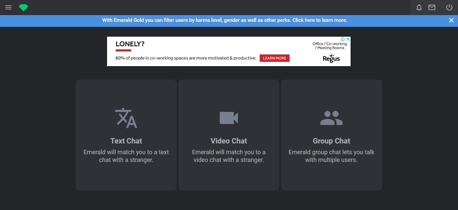This screenshot has height=210, width=458.
Task: Close the Regus advertisement
Action: click(348, 39)
